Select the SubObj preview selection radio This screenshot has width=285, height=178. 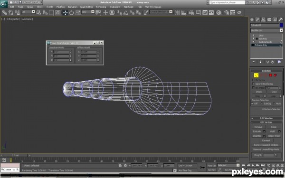coord(262,103)
